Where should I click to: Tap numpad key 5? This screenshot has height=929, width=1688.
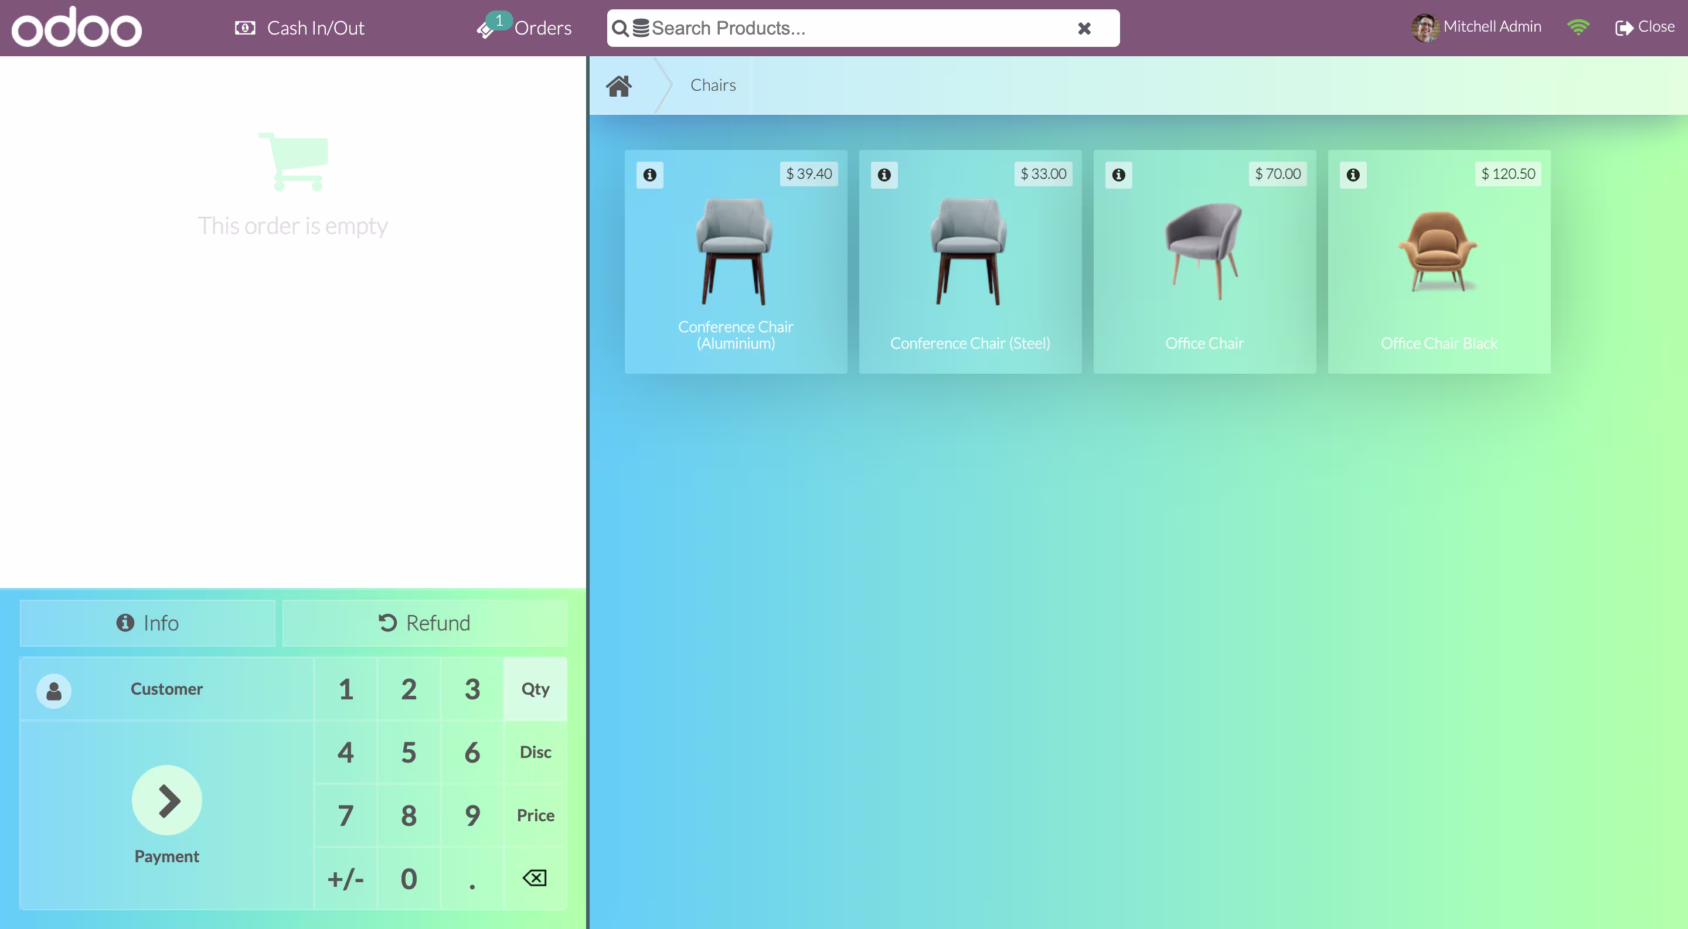(409, 752)
